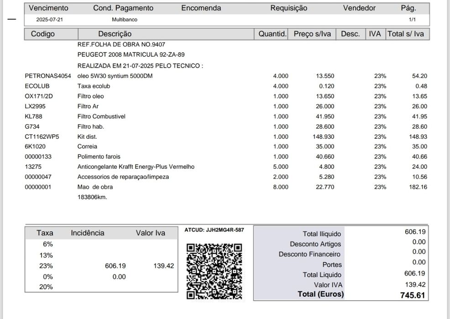Image resolution: width=450 pixels, height=319 pixels.
Task: Click the Filtro Combustivel description
Action: click(101, 116)
